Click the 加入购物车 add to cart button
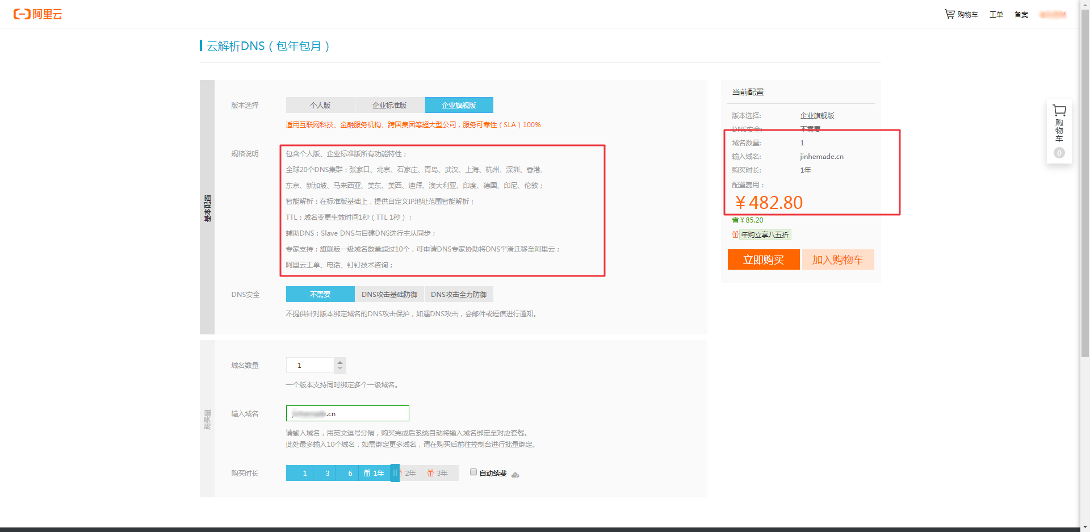 click(838, 259)
